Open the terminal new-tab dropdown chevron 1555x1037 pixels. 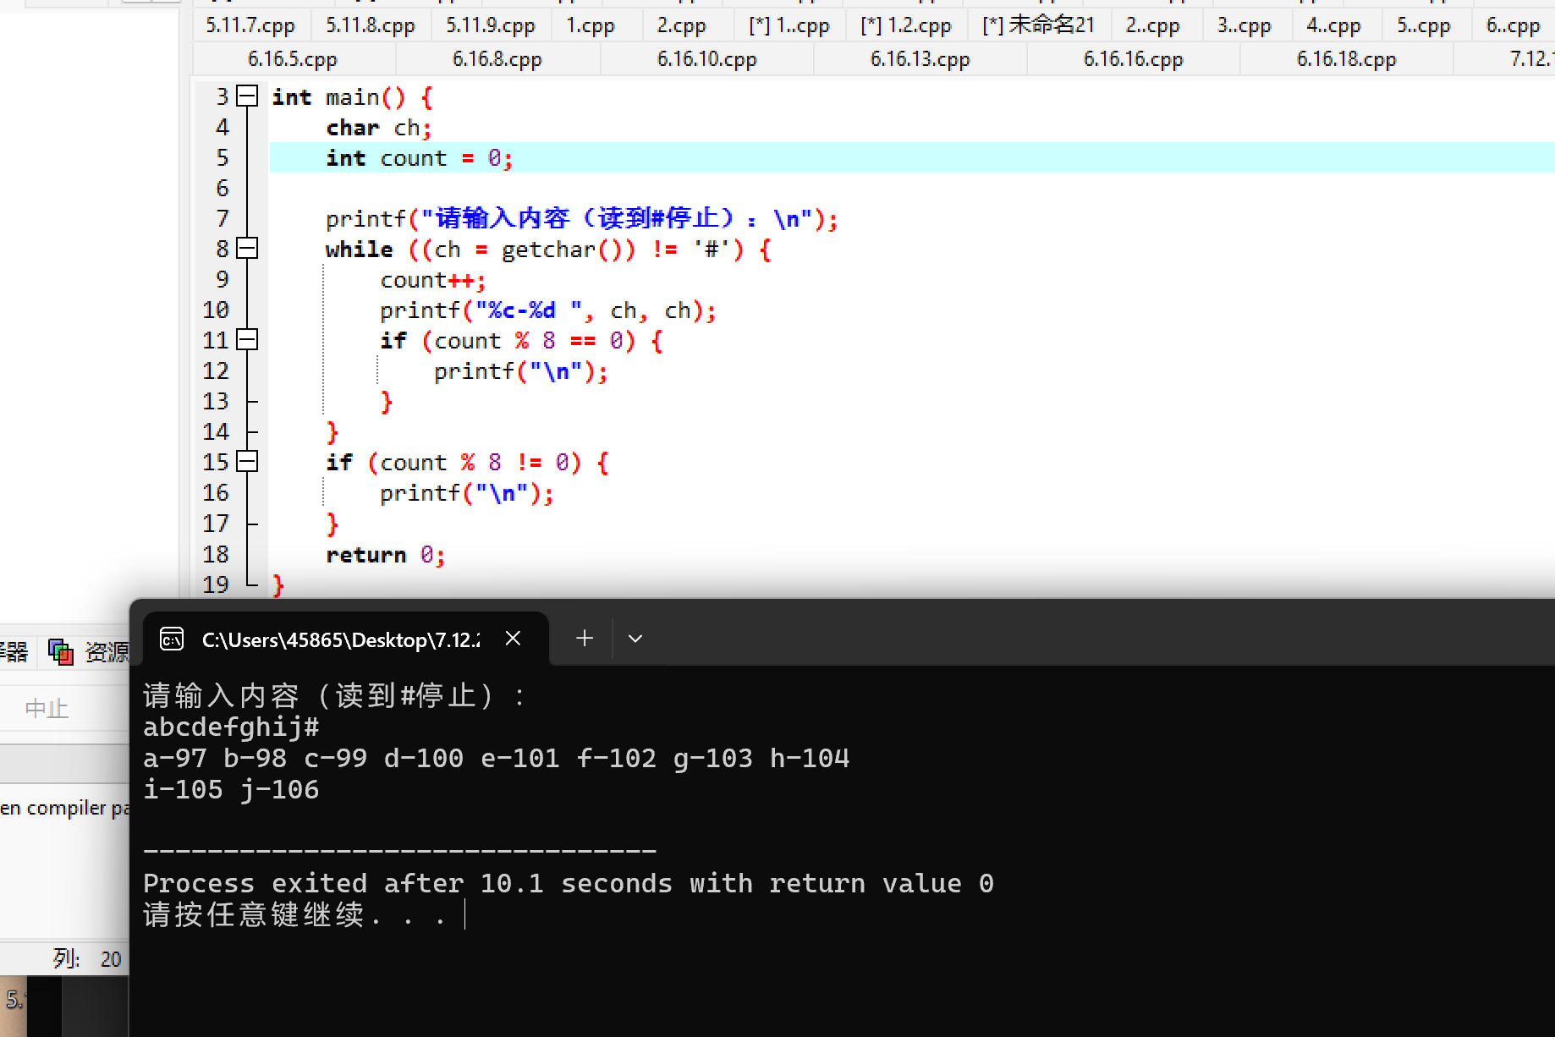[x=635, y=639]
